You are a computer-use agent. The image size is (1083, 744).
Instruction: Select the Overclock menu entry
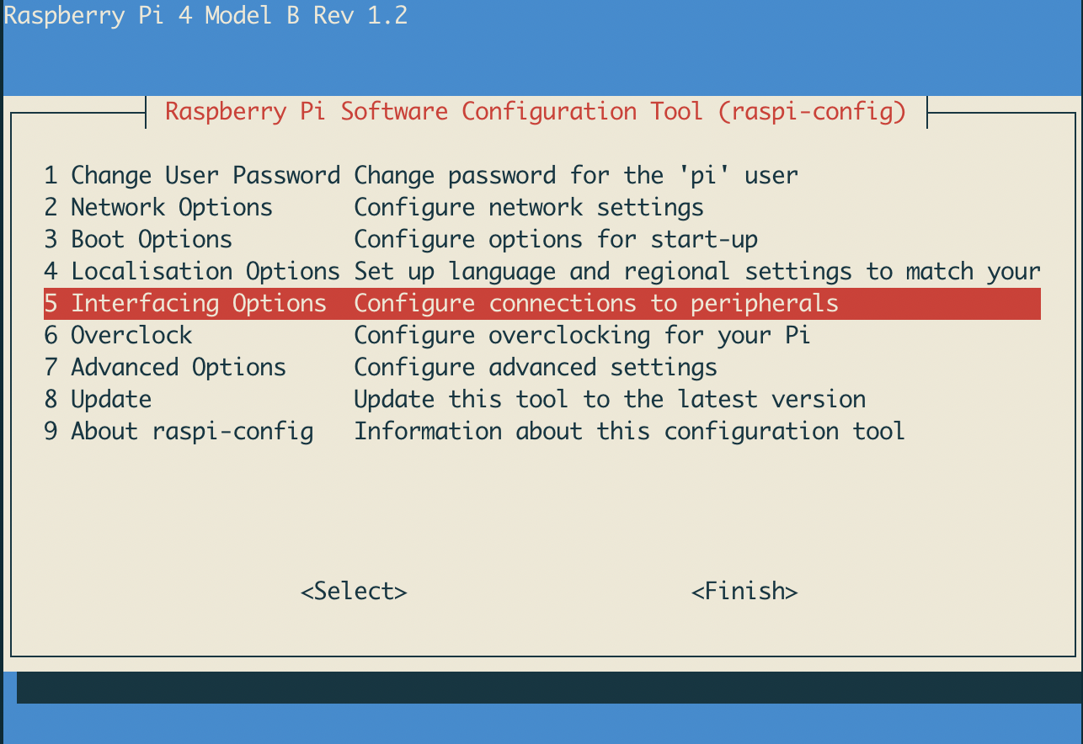[x=119, y=336]
